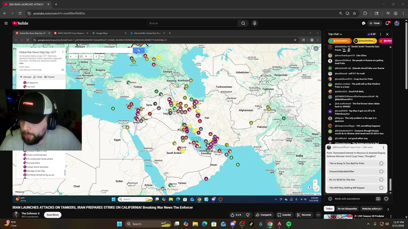Select 'Noticias sobre polít' filter chip
The image size is (408, 229).
(x=372, y=209)
